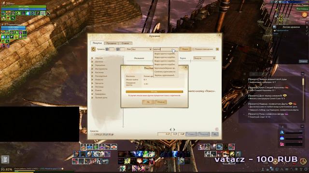The image size is (309, 173).
Task: Click the greyed Ставка button
Action: 191,134
